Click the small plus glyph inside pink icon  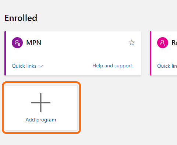pyautogui.click(x=164, y=45)
